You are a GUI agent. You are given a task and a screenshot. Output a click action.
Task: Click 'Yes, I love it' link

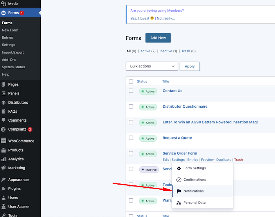(140, 18)
